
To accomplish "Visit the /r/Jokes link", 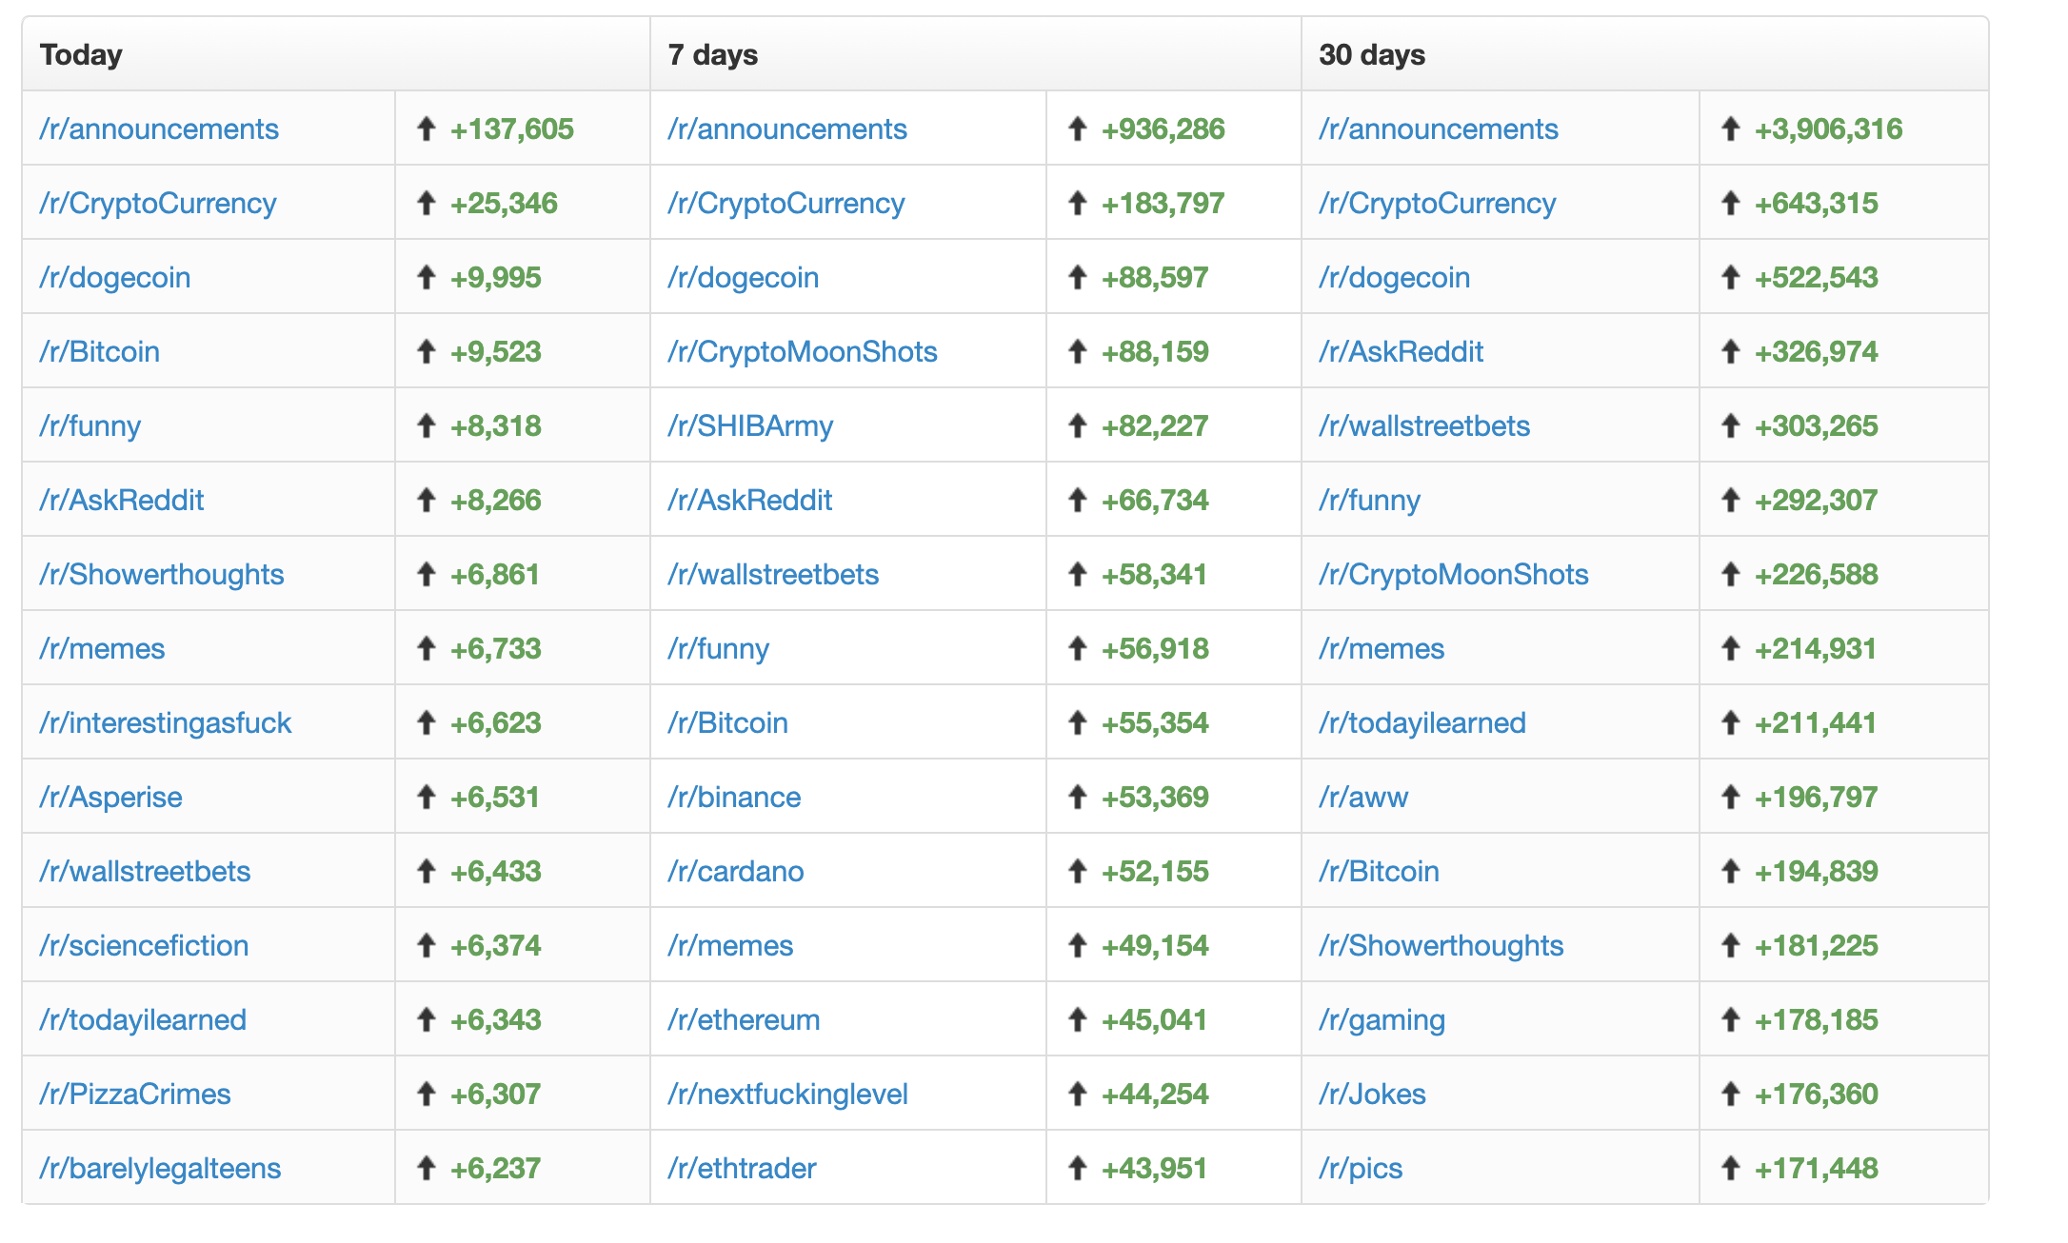I will pyautogui.click(x=1373, y=1094).
